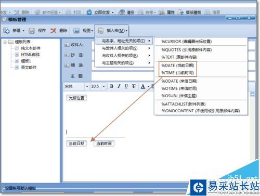Click the HTML邮件 document icon
The image size is (260, 196).
click(x=17, y=55)
